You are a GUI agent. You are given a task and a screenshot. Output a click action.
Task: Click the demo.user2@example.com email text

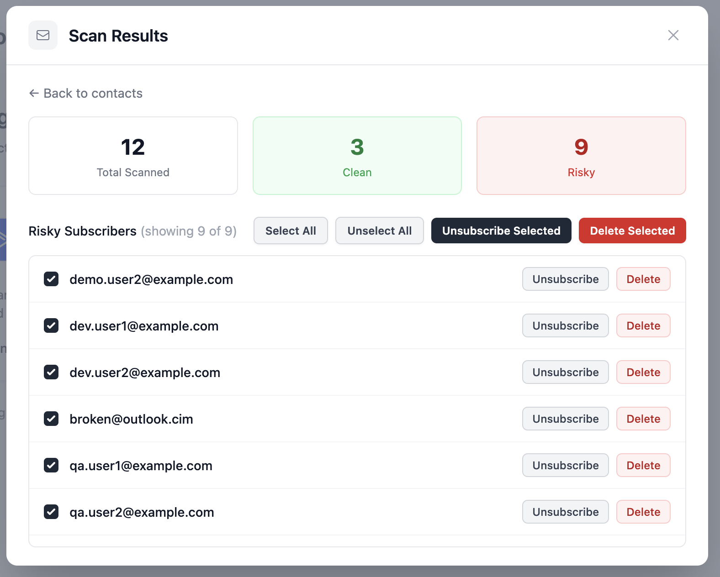[x=151, y=279]
